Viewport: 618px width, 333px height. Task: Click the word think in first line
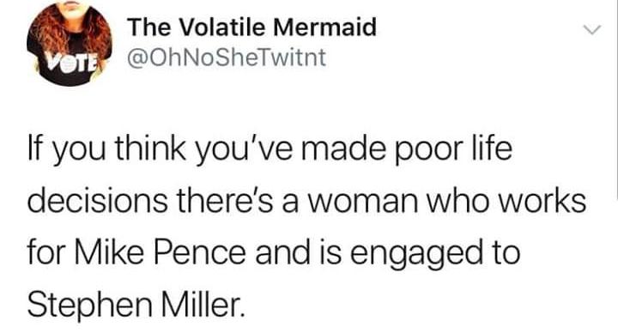(x=150, y=148)
